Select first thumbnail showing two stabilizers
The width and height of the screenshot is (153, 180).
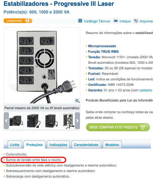click(x=16, y=121)
